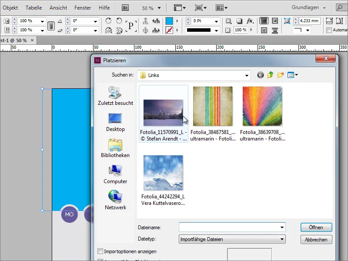The height and width of the screenshot is (261, 348).
Task: Open Zuletzt besucht in sidebar
Action: (115, 96)
